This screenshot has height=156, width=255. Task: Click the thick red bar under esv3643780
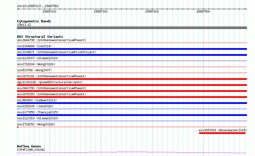132,91
